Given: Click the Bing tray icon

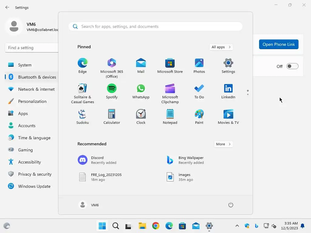Looking at the screenshot, I should point(256,226).
